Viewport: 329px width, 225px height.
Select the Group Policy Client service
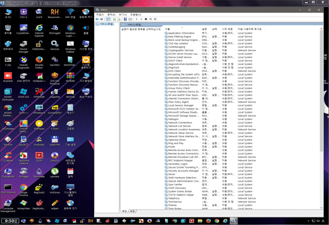pos(215,88)
